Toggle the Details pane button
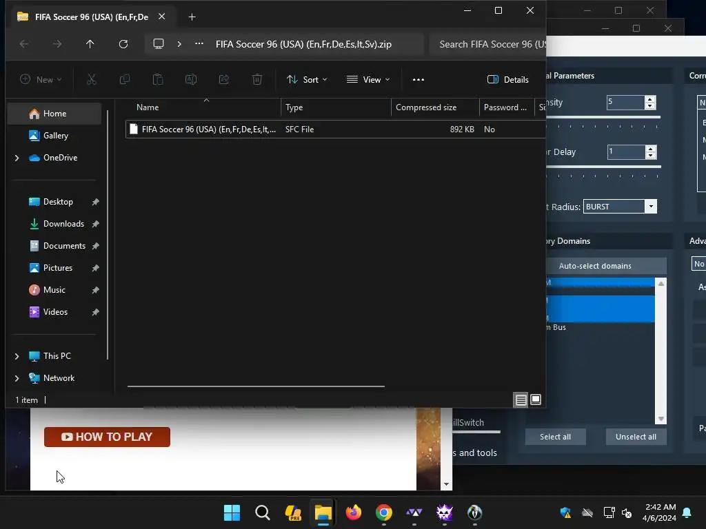706x529 pixels. click(x=508, y=80)
